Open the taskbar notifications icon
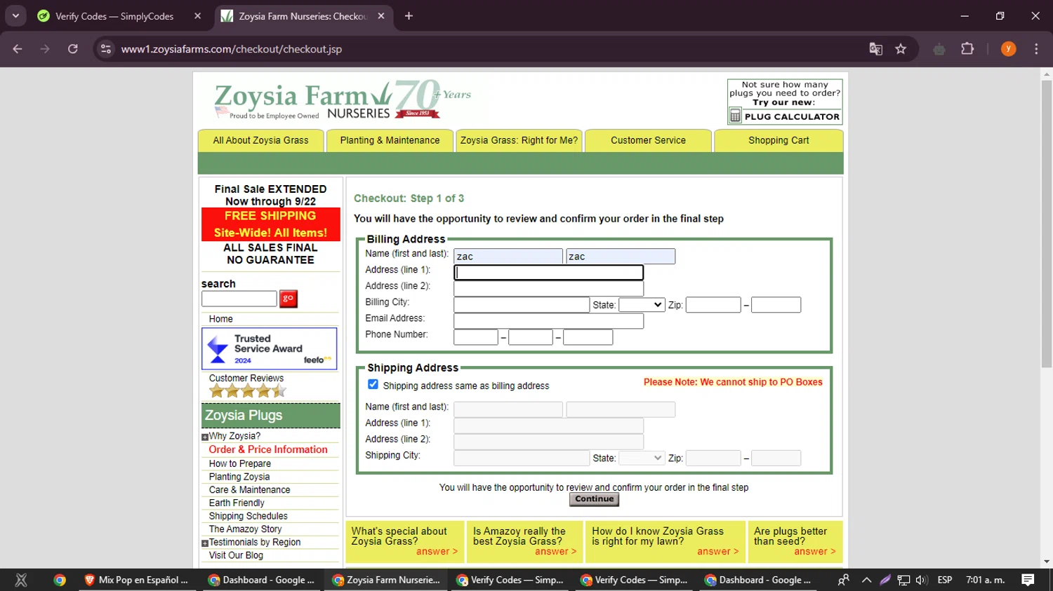The height and width of the screenshot is (591, 1053). pos(1028,580)
